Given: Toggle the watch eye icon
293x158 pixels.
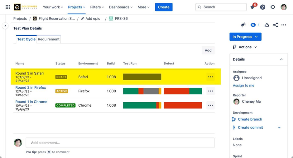Looking at the screenshot, I should 253,25.
